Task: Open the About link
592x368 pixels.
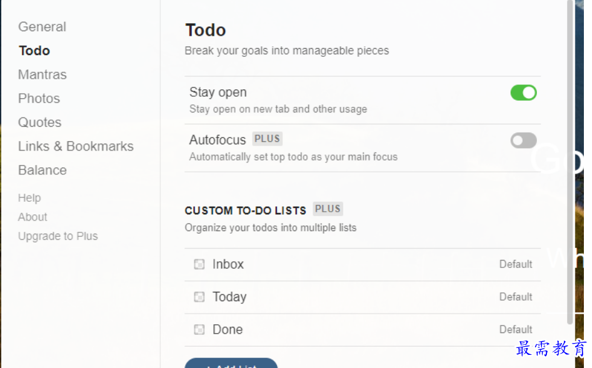Action: tap(33, 217)
